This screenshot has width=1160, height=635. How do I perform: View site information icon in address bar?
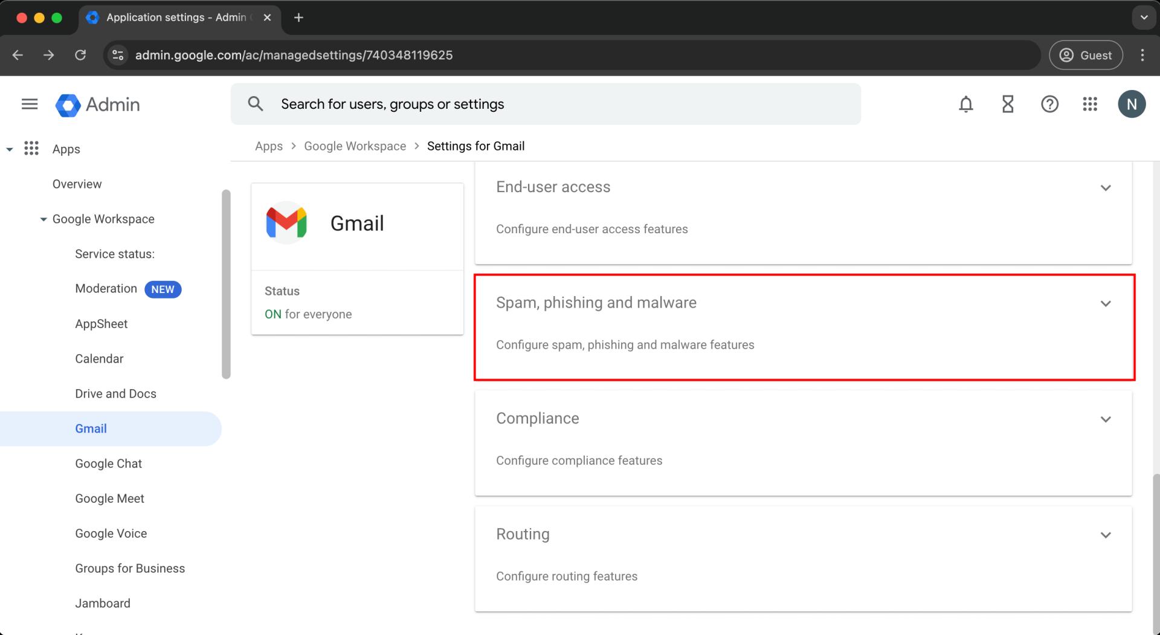pos(118,55)
